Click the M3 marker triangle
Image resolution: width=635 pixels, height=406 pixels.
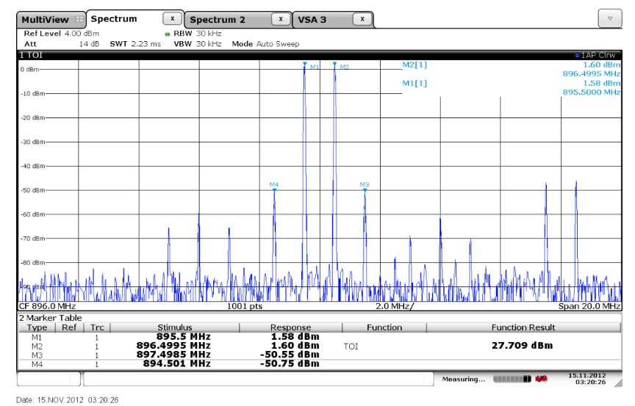[x=365, y=189]
